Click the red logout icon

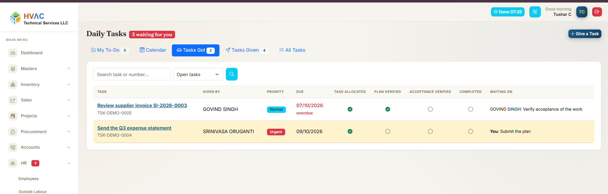(597, 12)
